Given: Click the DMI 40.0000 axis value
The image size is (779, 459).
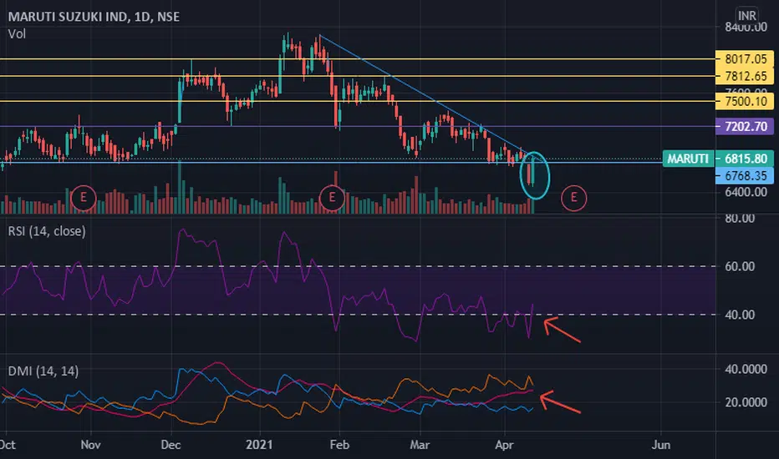Looking at the screenshot, I should coord(746,369).
